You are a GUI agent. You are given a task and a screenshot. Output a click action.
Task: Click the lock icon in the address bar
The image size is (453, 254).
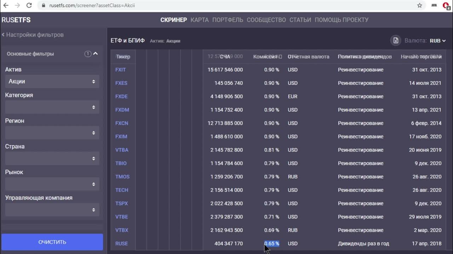pyautogui.click(x=43, y=5)
